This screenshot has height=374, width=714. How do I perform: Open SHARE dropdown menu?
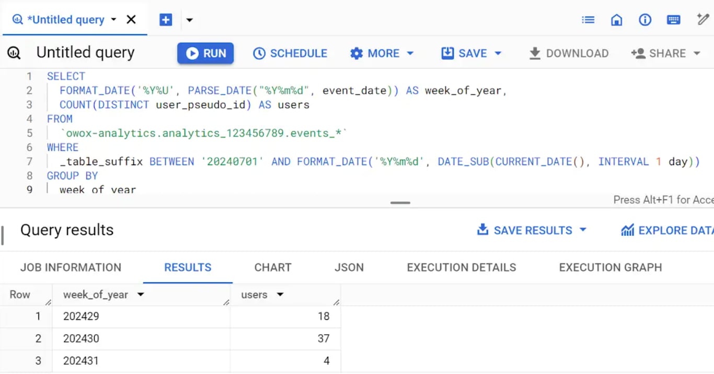pyautogui.click(x=665, y=53)
